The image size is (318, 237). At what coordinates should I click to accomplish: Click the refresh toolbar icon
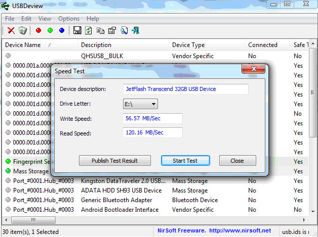[89, 30]
